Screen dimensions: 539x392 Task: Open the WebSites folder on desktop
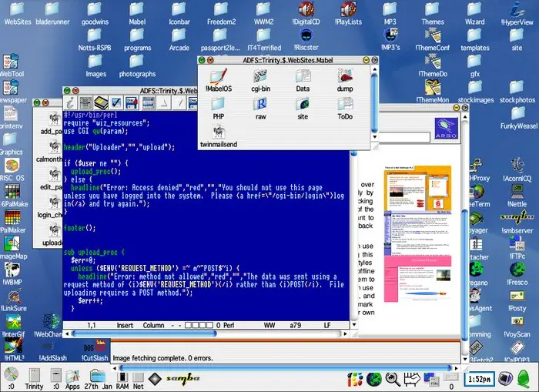[17, 13]
